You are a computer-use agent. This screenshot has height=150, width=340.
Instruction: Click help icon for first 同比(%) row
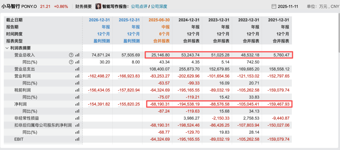[x=71, y=62]
